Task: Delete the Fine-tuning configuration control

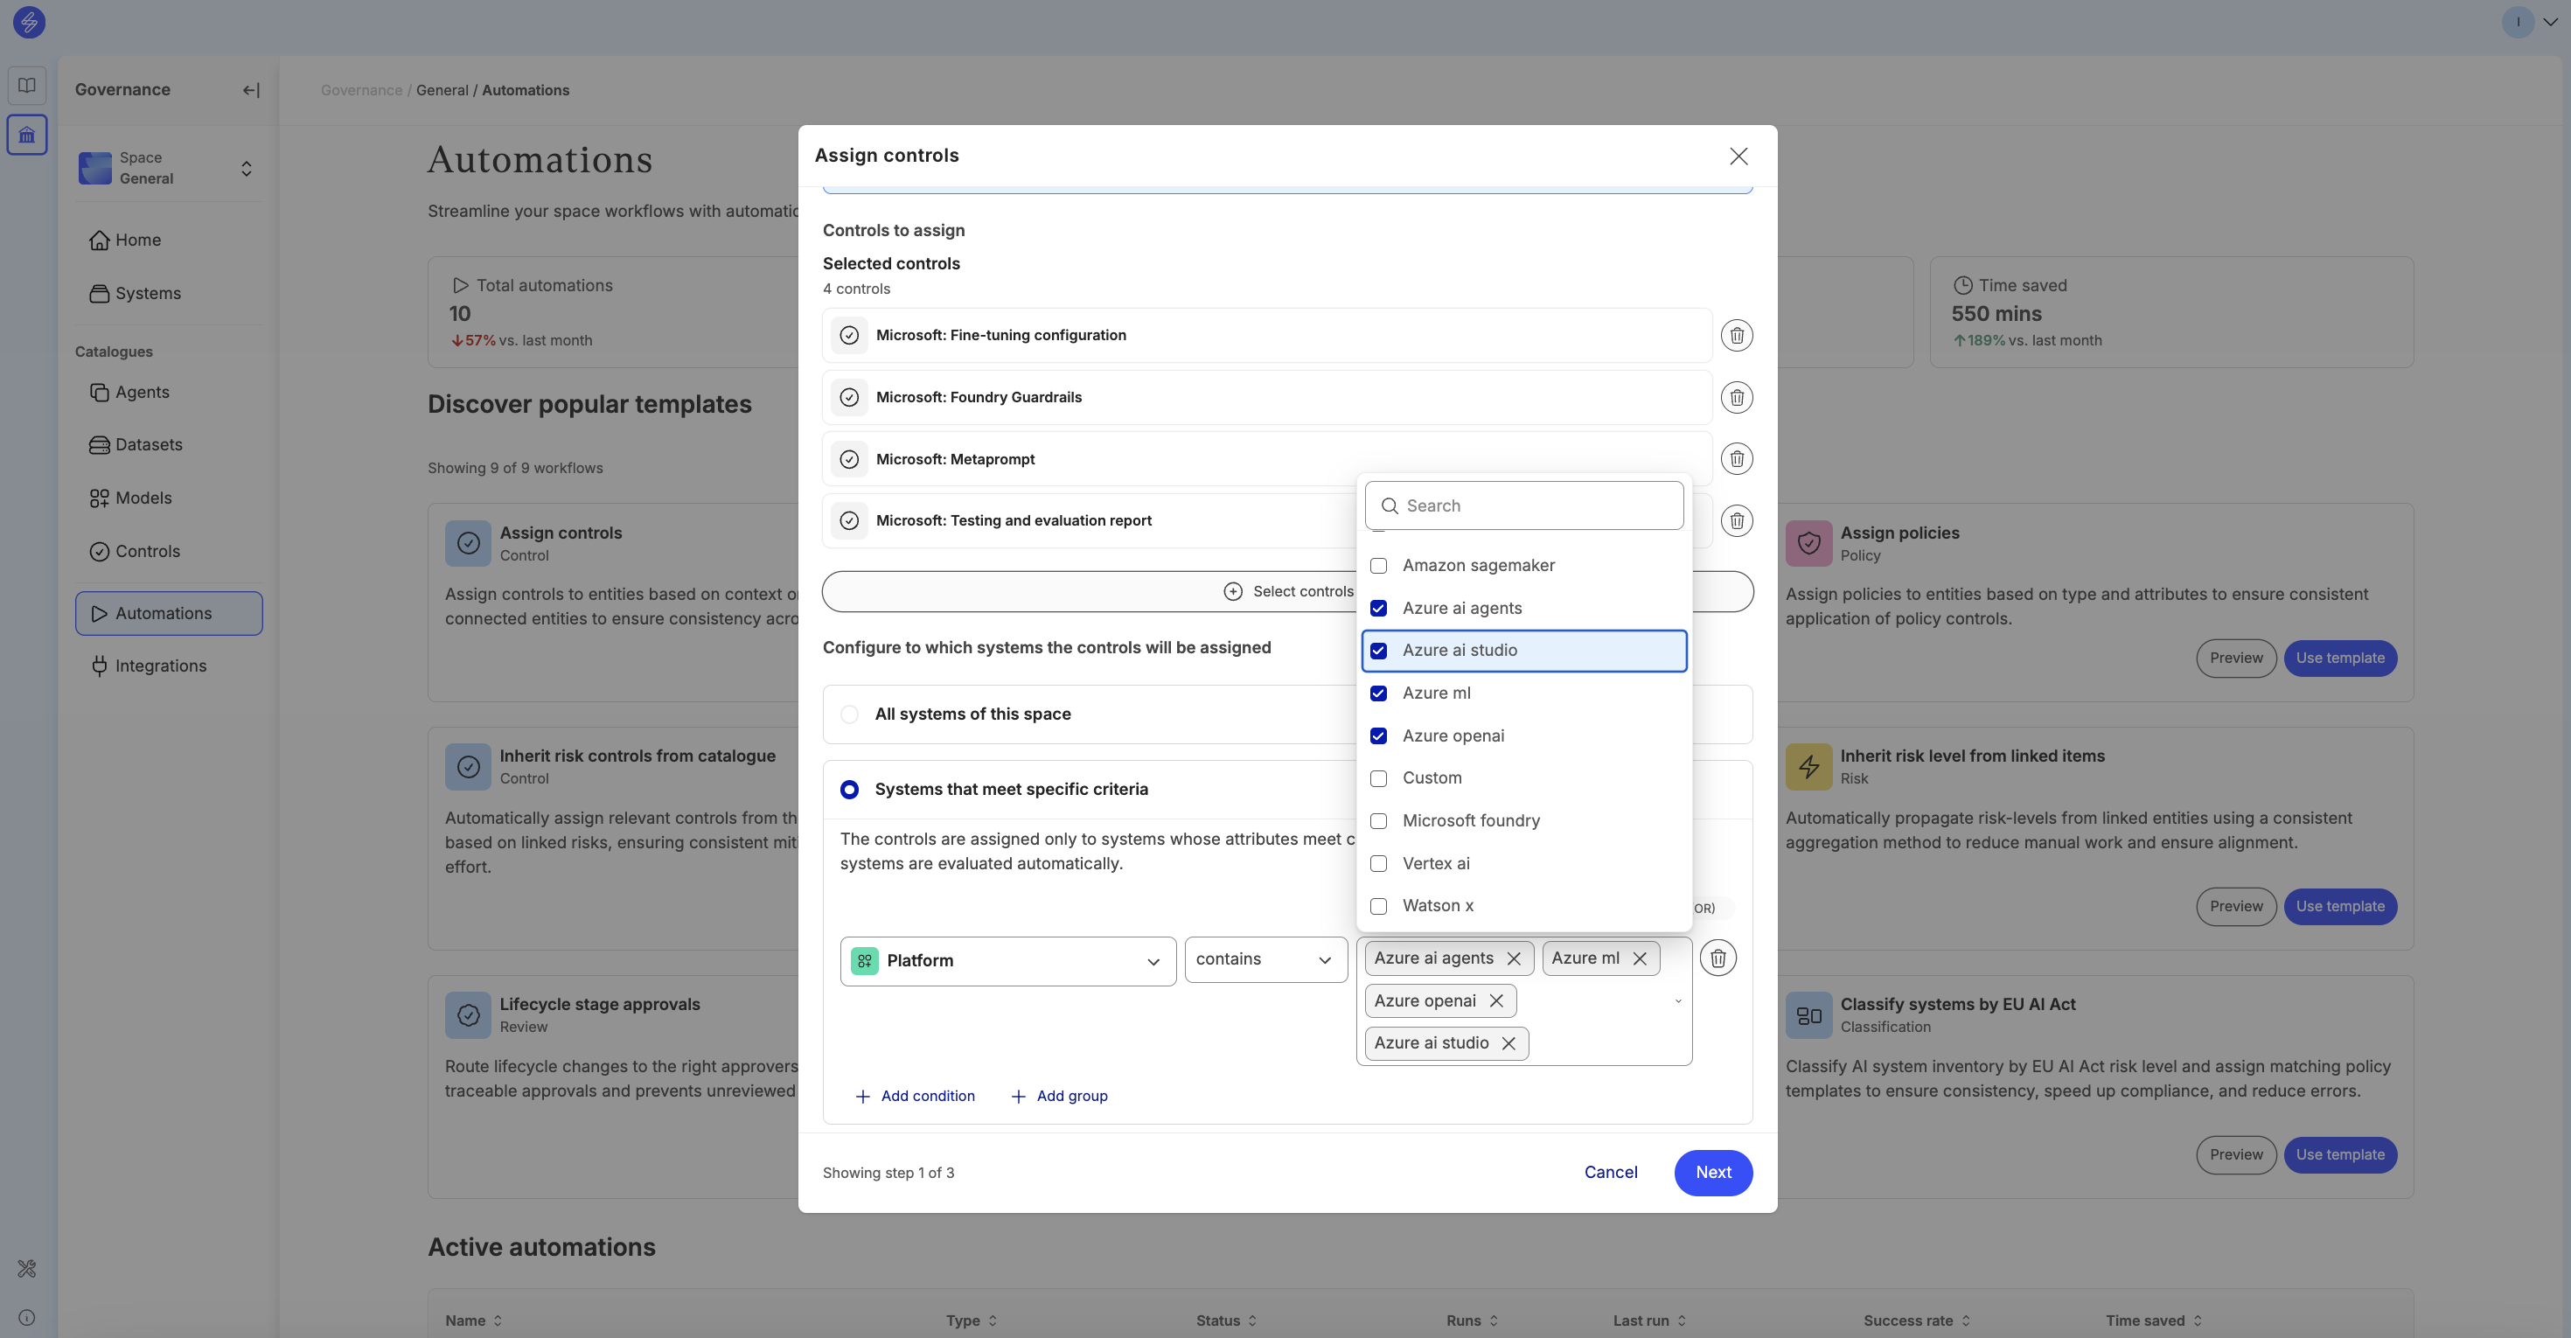Action: (x=1737, y=335)
